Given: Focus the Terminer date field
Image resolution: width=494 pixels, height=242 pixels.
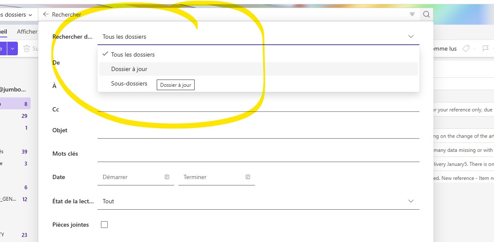Looking at the screenshot, I should tap(217, 177).
